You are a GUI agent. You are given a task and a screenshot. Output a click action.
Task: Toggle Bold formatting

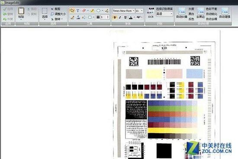pyautogui.click(x=115, y=17)
